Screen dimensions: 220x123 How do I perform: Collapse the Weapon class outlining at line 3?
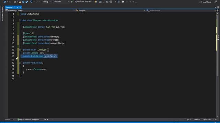(x=20, y=20)
